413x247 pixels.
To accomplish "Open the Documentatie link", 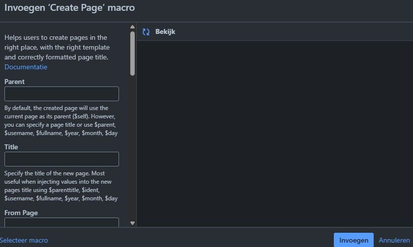I will coord(26,67).
